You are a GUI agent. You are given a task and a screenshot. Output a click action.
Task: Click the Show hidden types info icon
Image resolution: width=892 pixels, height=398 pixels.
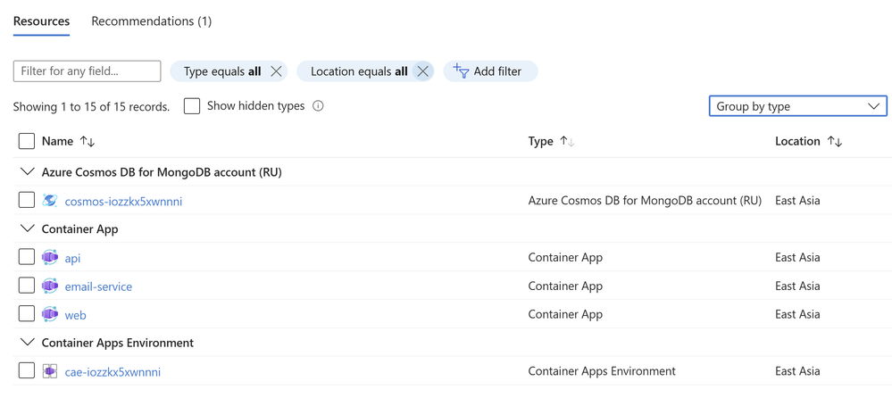(x=318, y=106)
